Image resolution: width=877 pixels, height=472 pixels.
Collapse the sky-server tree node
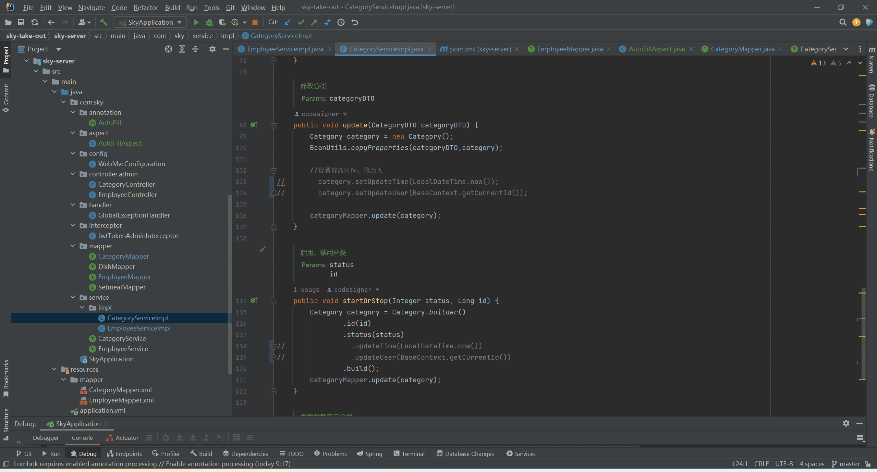tap(26, 61)
